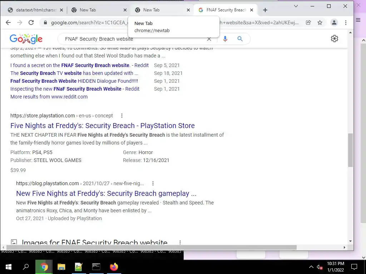The width and height of the screenshot is (366, 274).
Task: Share this page using the share icon
Action: pyautogui.click(x=308, y=22)
